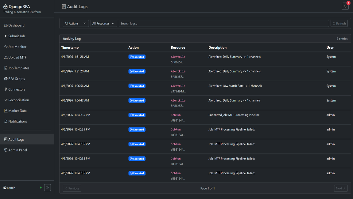
Task: Click the Connectors plug icon
Action: (x=6, y=89)
